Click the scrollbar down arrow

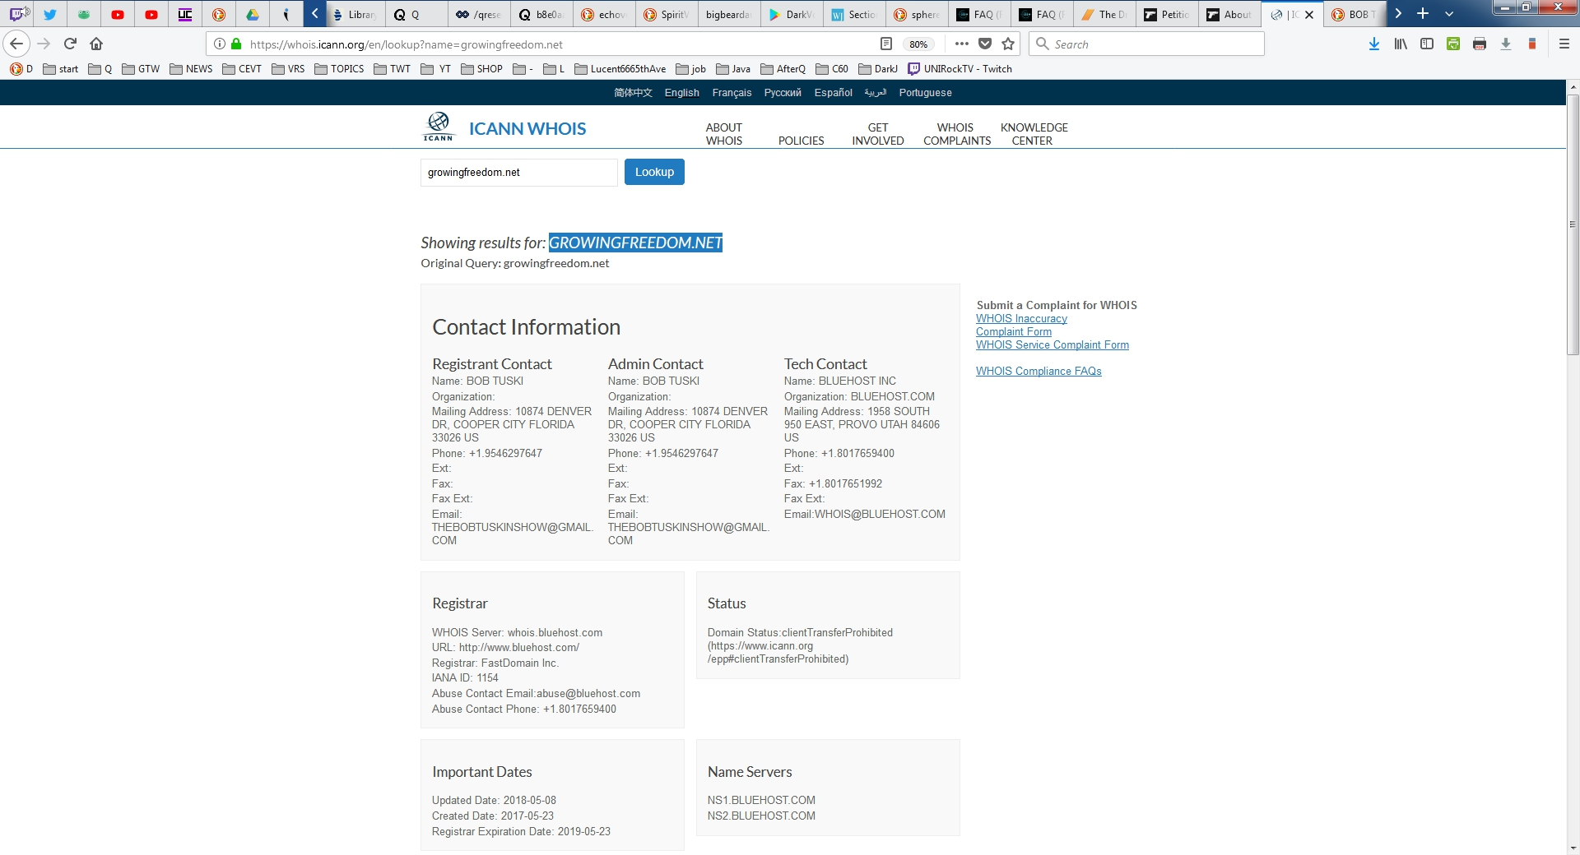pos(1573,848)
